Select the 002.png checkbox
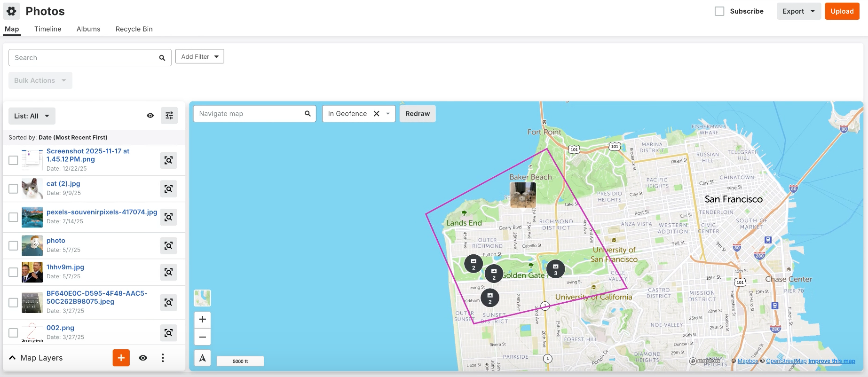This screenshot has height=377, width=868. [x=13, y=333]
